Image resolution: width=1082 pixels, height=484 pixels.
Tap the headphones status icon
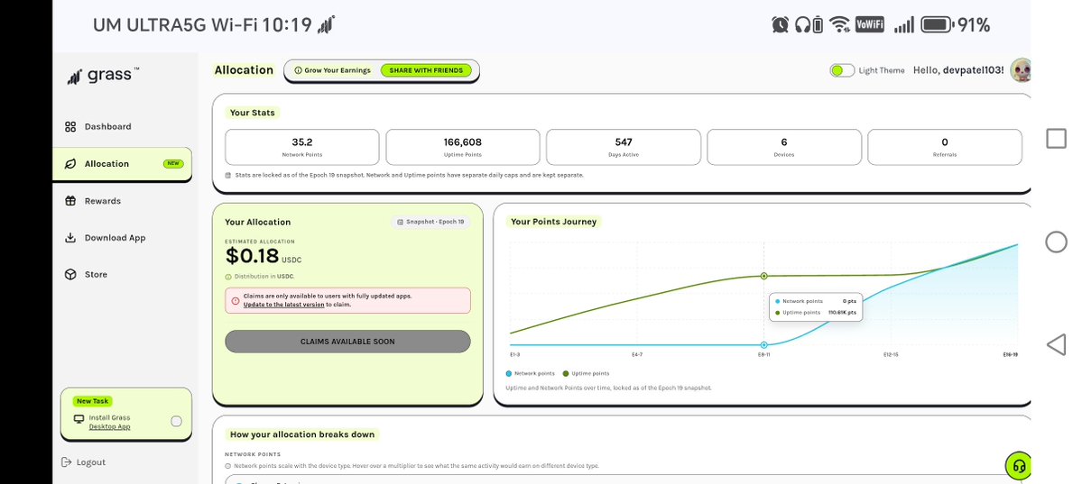coord(802,25)
